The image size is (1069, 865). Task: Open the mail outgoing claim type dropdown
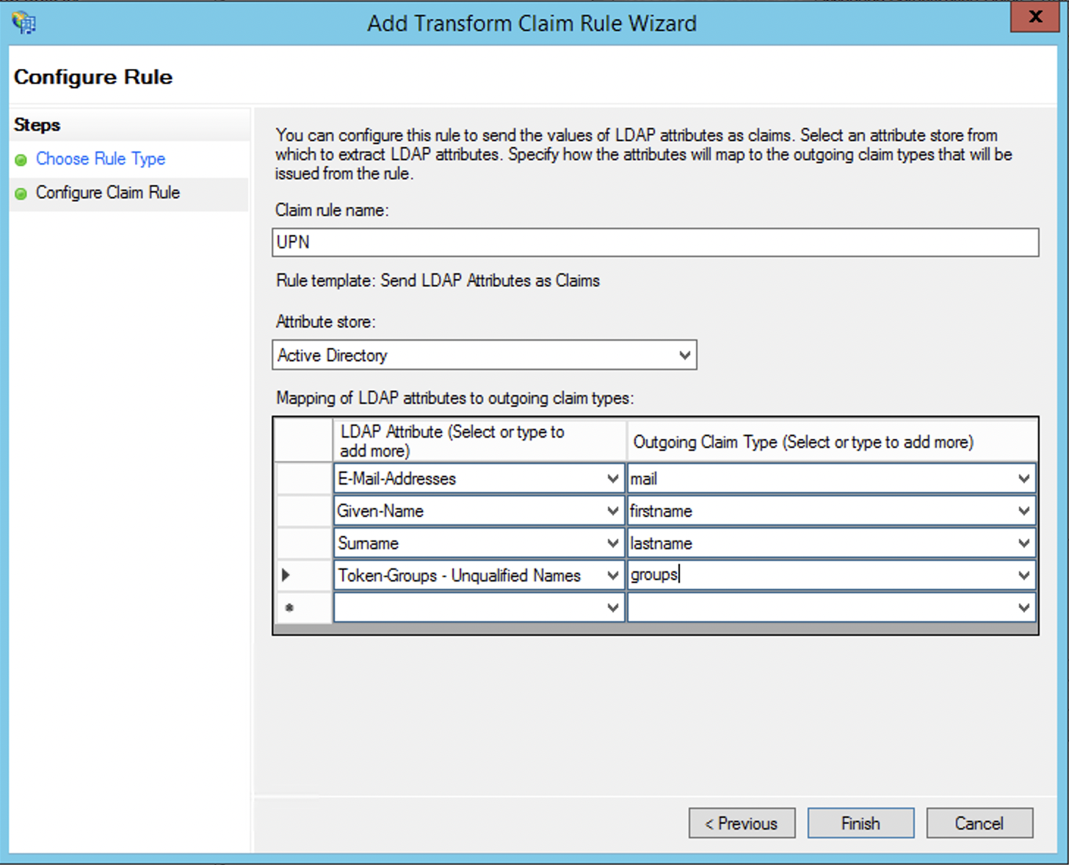click(1024, 478)
